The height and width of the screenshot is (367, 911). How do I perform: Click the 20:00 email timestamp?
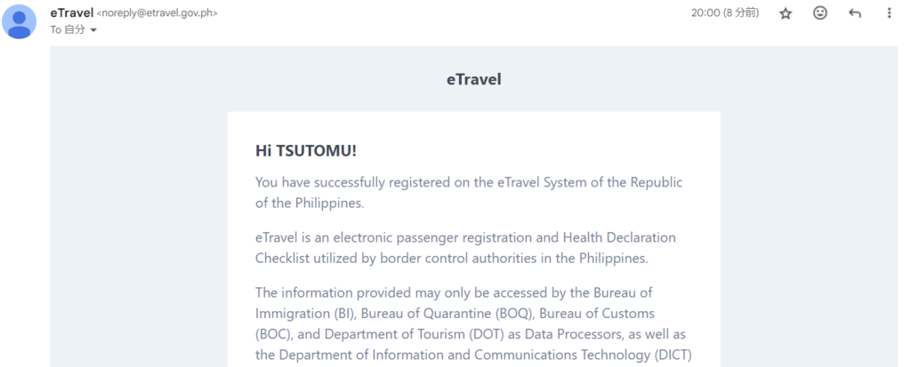tap(725, 13)
